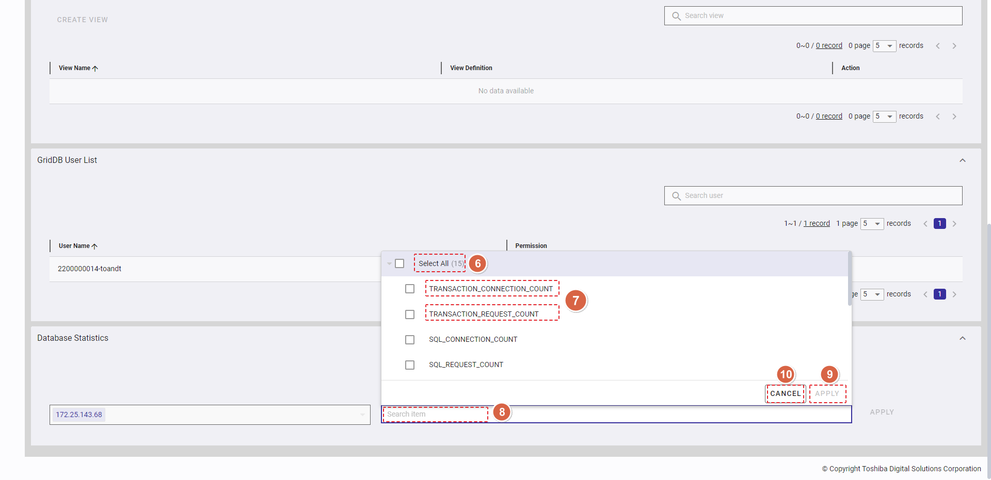
Task: Sort user list by User Name arrow
Action: tap(94, 246)
